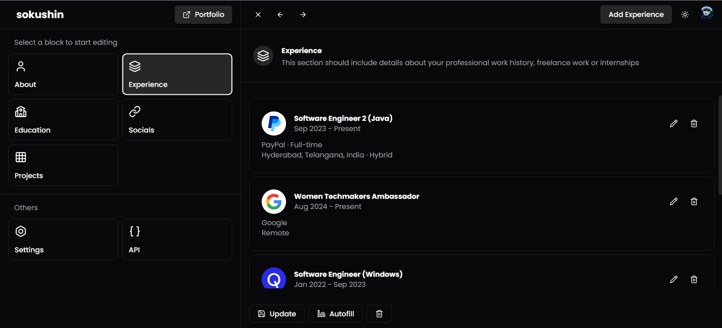Click the PayPal company logo
The height and width of the screenshot is (328, 722).
pos(274,124)
